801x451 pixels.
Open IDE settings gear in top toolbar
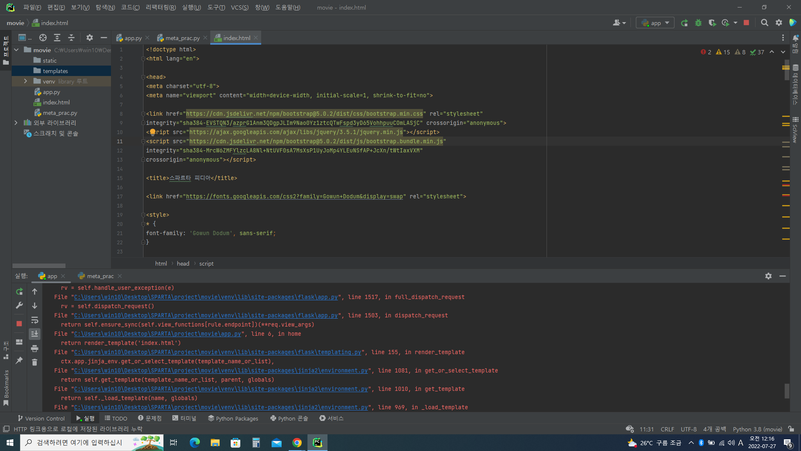click(x=779, y=23)
